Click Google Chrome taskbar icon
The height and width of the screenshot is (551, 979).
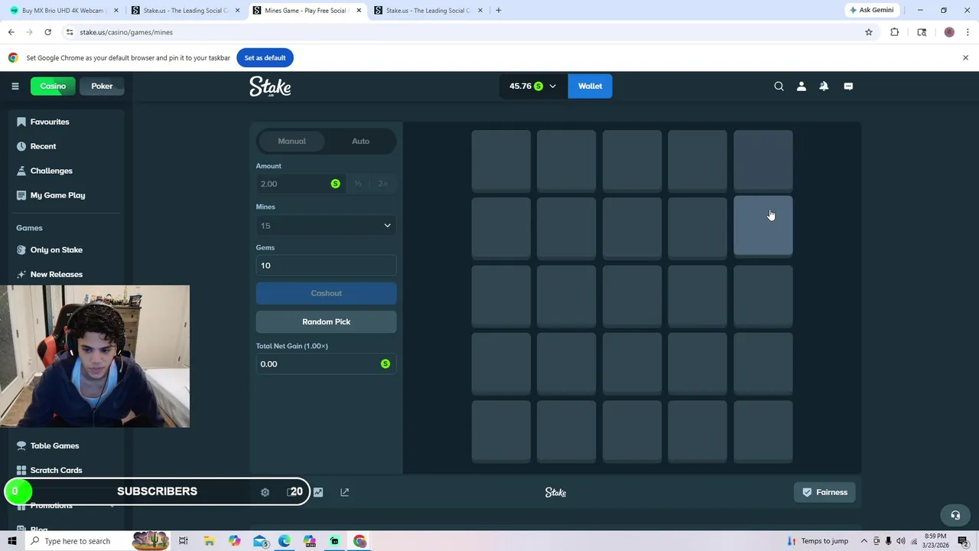[x=359, y=541]
